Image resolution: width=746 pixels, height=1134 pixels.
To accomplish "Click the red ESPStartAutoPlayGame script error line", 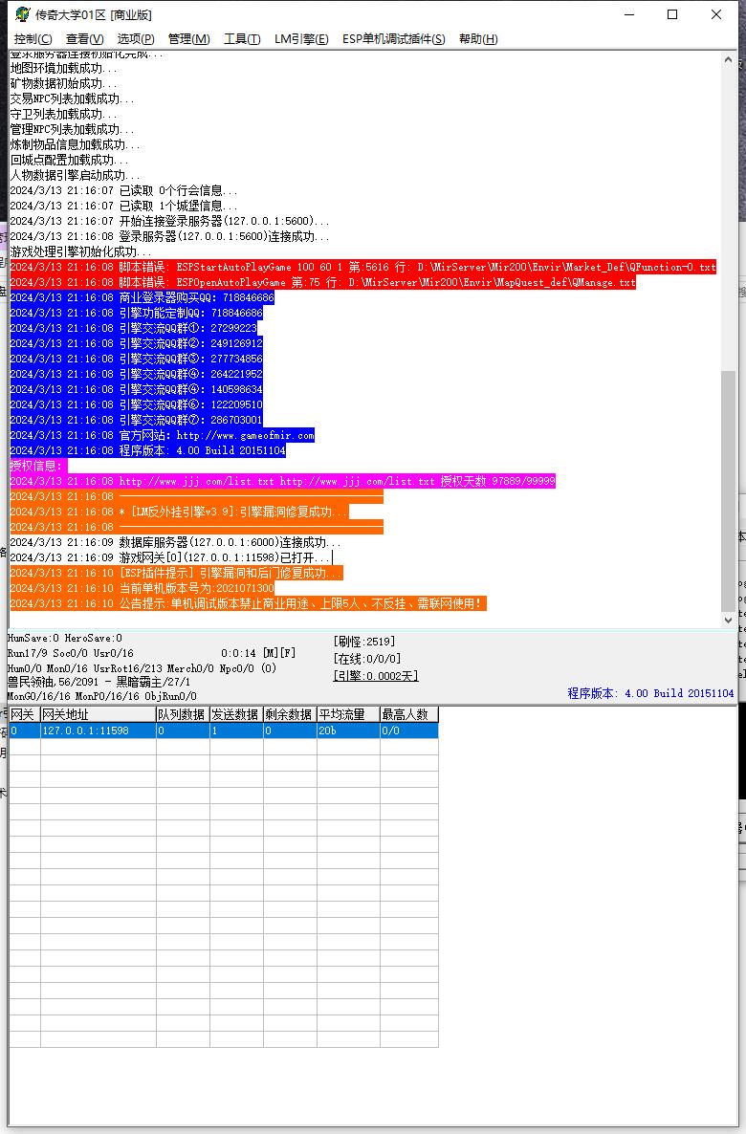I will pos(363,267).
